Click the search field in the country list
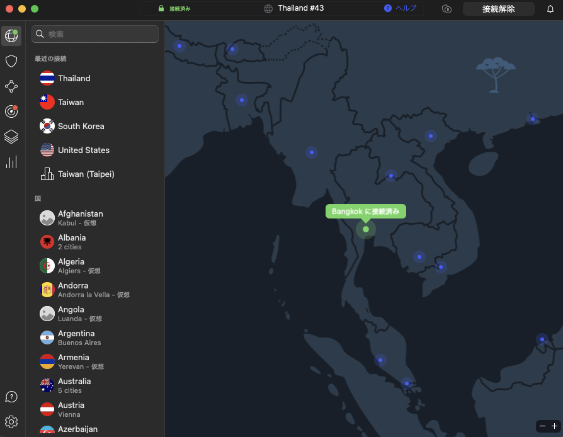This screenshot has width=563, height=437. (95, 34)
